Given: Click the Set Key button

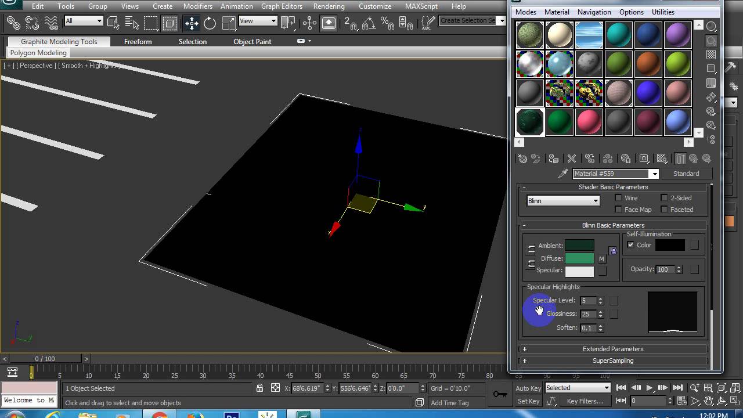Looking at the screenshot, I should 528,401.
